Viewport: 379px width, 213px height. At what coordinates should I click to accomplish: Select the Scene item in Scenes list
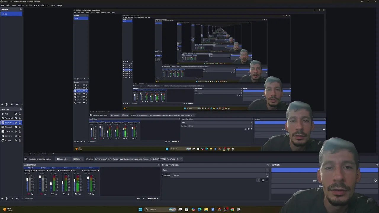pyautogui.click(x=11, y=14)
